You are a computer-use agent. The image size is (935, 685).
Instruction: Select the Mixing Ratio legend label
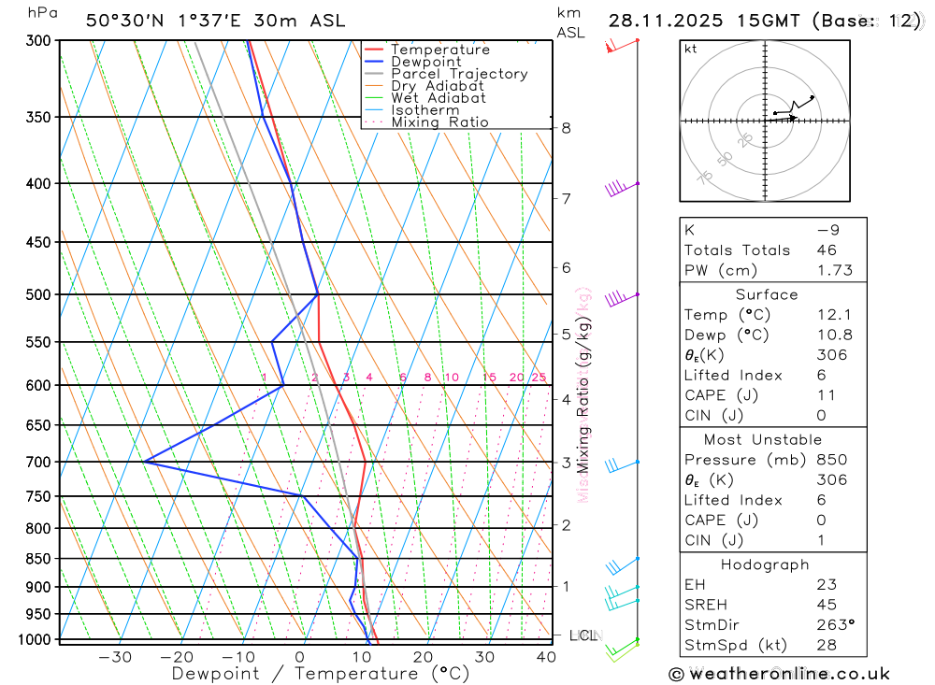(440, 122)
